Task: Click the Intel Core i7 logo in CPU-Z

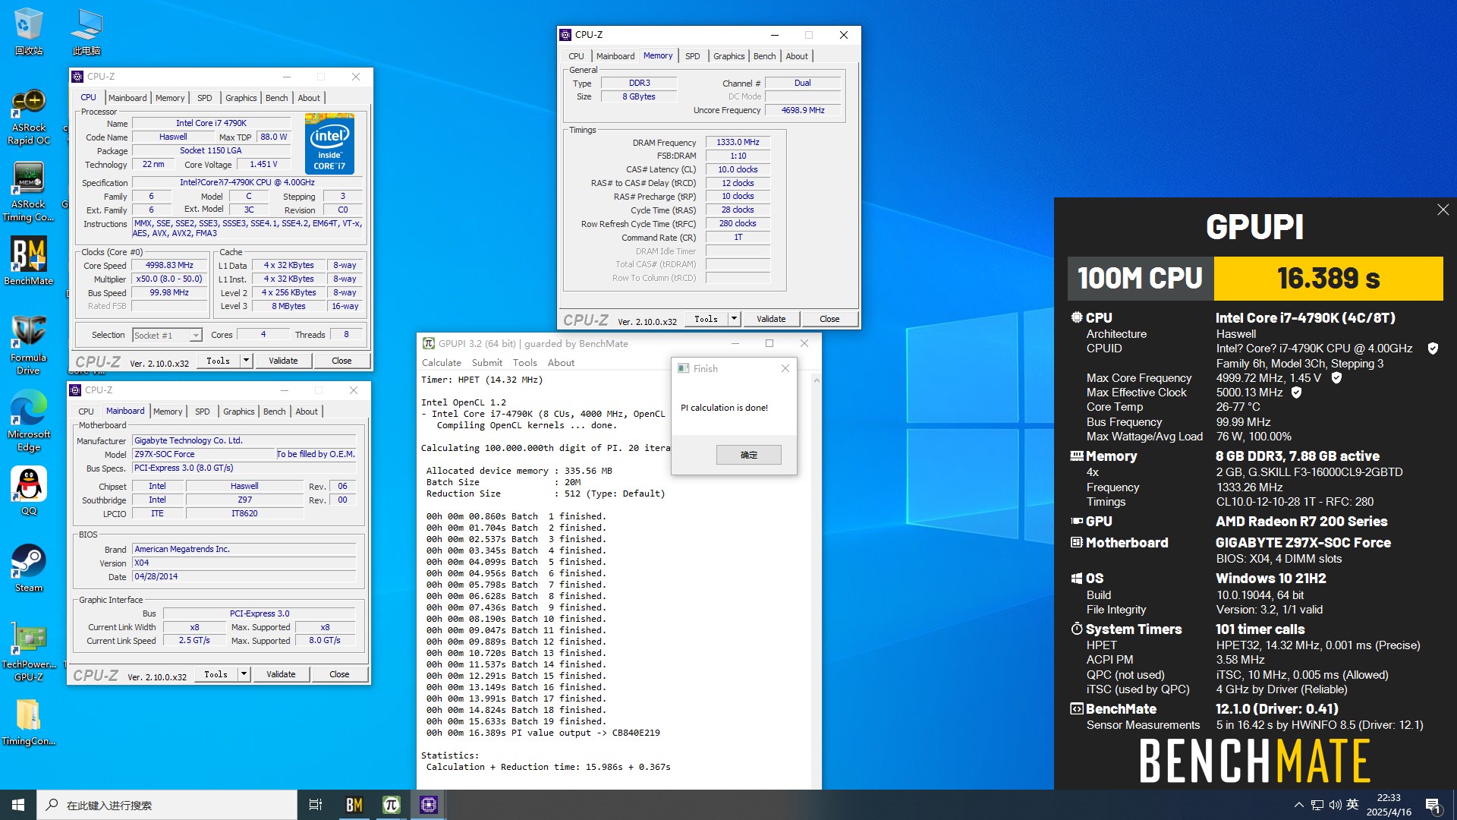Action: click(x=329, y=143)
